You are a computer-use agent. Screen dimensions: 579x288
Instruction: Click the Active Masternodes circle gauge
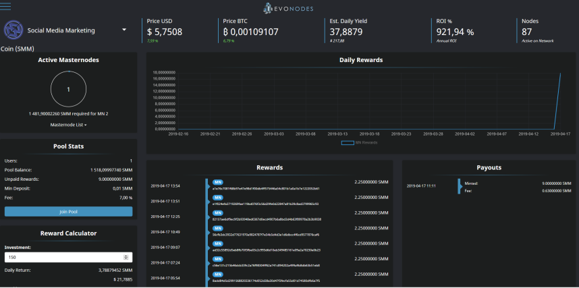pos(68,89)
